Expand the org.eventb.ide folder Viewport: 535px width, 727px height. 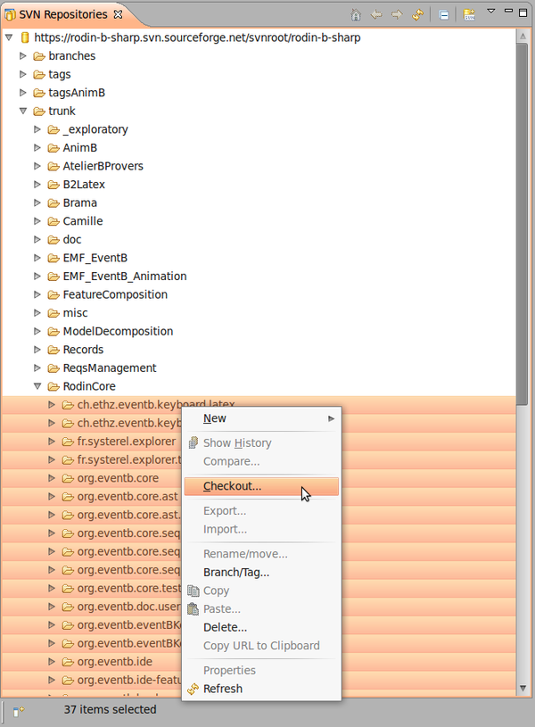point(52,662)
